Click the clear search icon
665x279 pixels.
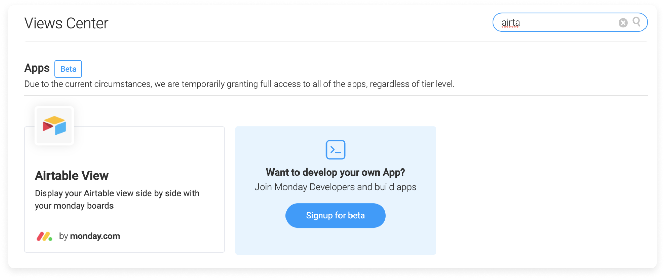pos(623,22)
